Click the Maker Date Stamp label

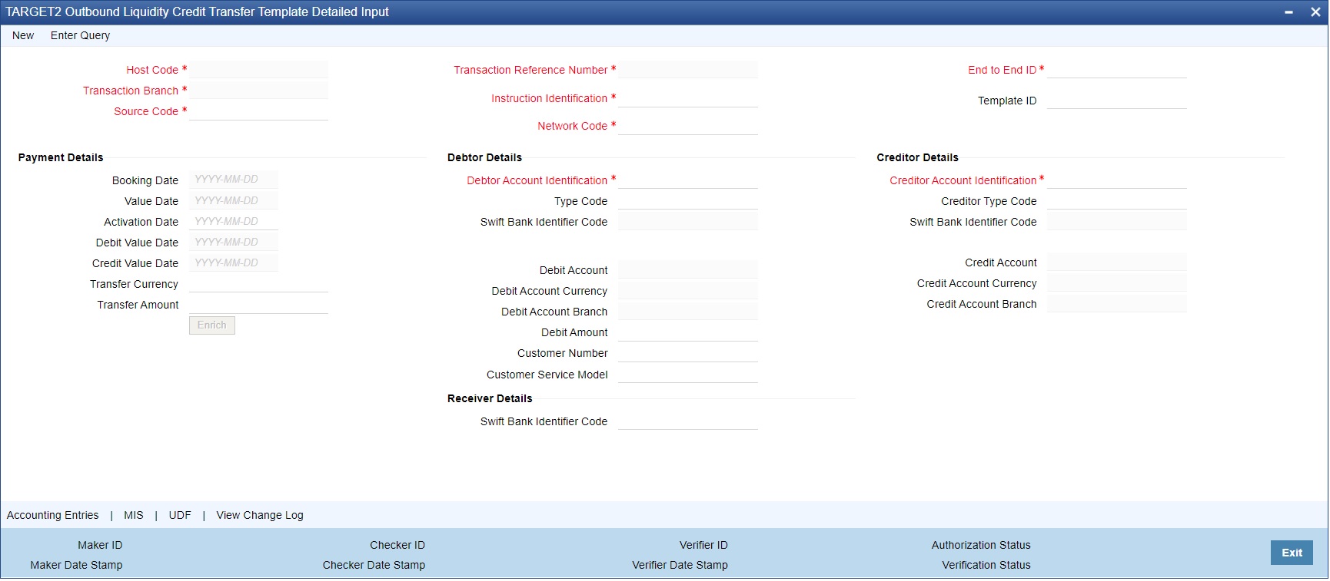[x=77, y=565]
